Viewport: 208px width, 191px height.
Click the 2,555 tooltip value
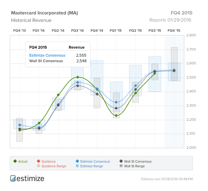[x=81, y=55]
